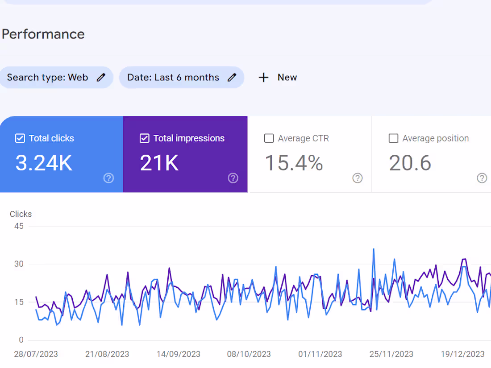Click the plus icon beside New
Image resolution: width=491 pixels, height=368 pixels.
coord(264,78)
